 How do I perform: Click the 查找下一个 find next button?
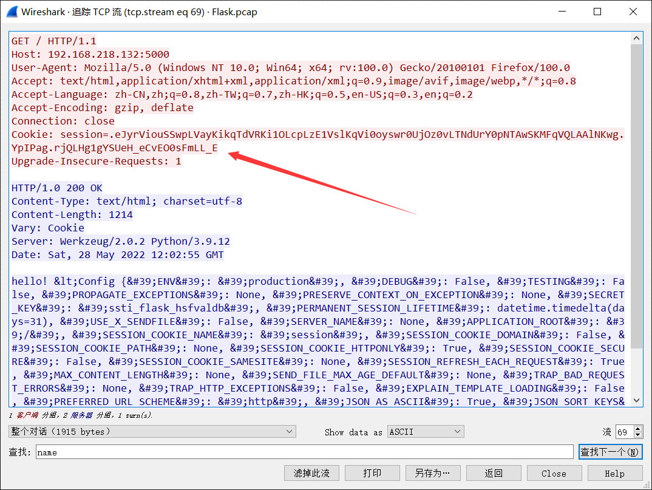coord(610,452)
